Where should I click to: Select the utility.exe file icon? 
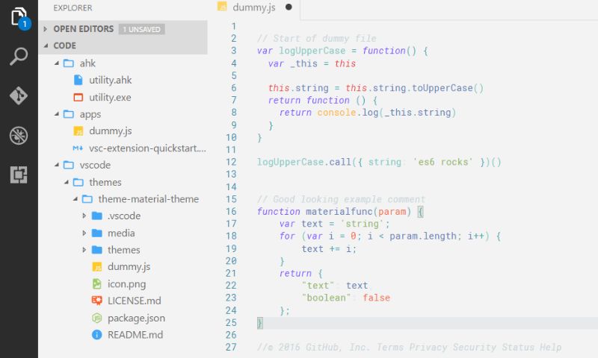coord(78,97)
